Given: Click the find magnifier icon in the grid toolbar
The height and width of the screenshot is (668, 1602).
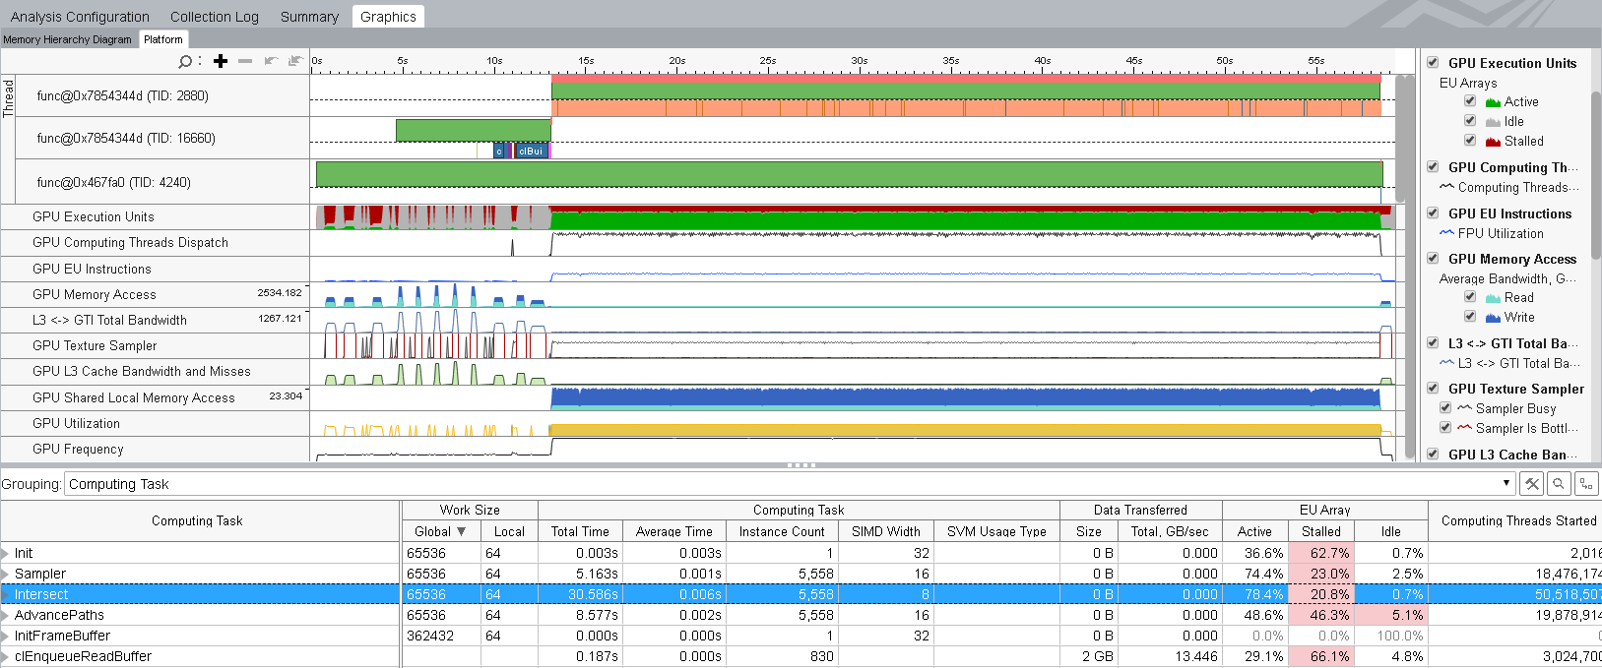Looking at the screenshot, I should (x=1559, y=484).
